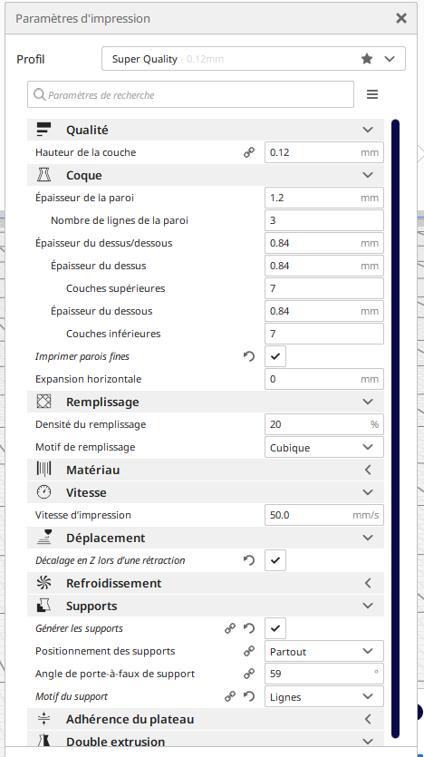This screenshot has height=757, width=424.
Task: Click link icon for Motif du support
Action: tap(230, 696)
